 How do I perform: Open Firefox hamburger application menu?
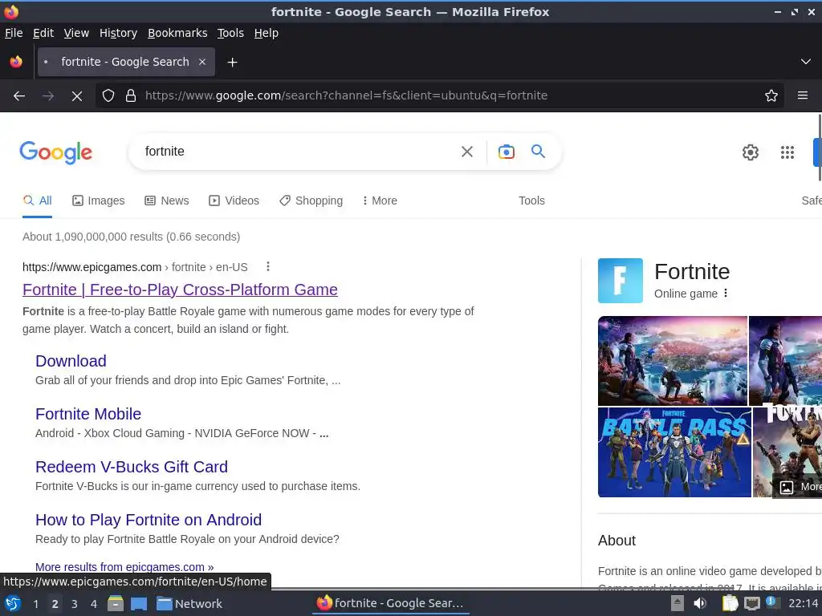802,95
